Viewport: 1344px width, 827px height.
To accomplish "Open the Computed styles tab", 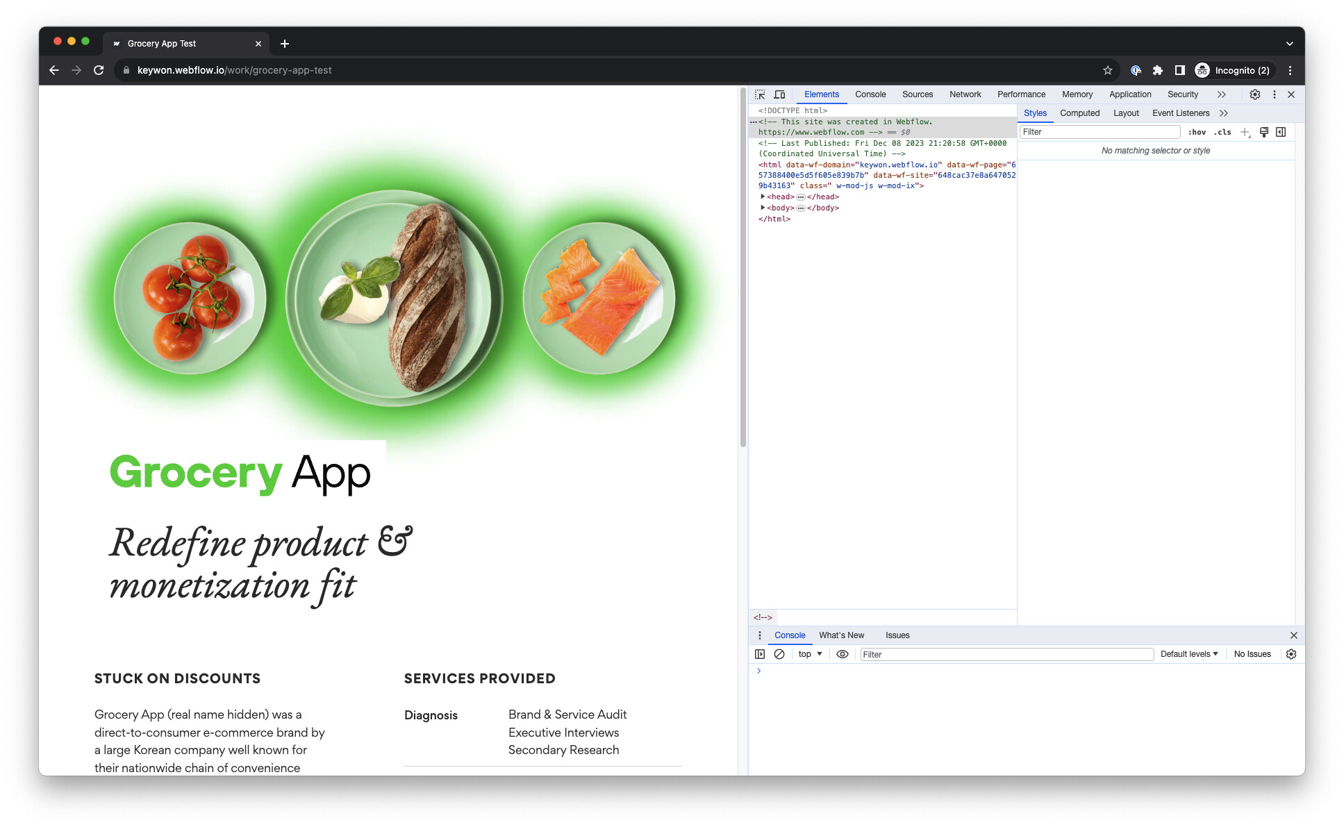I will 1079,113.
